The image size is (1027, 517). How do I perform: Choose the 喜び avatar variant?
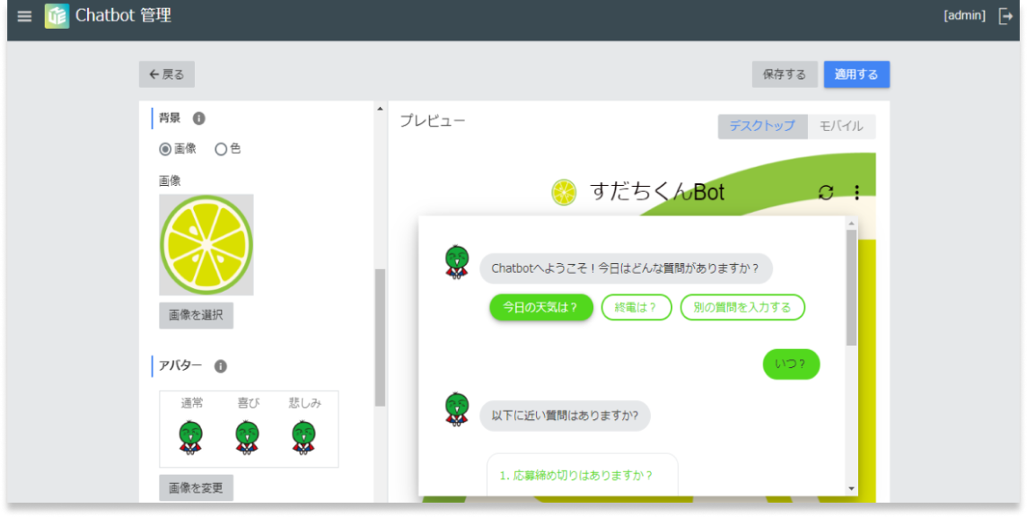pos(248,437)
